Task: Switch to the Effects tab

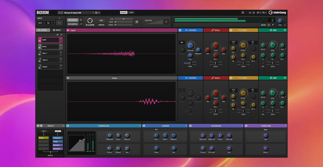Action: coord(124,12)
